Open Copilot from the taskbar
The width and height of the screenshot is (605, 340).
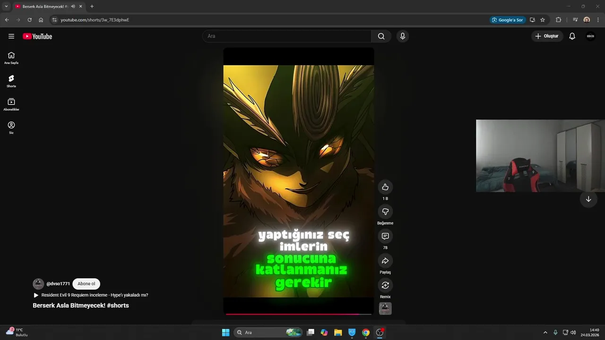(x=324, y=332)
